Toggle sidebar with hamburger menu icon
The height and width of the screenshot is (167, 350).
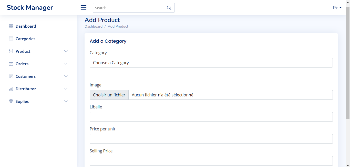click(84, 8)
